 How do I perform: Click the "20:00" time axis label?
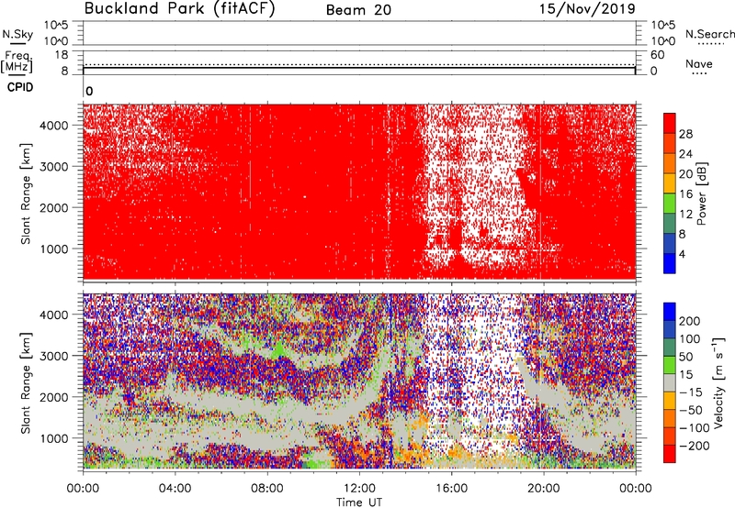tap(543, 489)
